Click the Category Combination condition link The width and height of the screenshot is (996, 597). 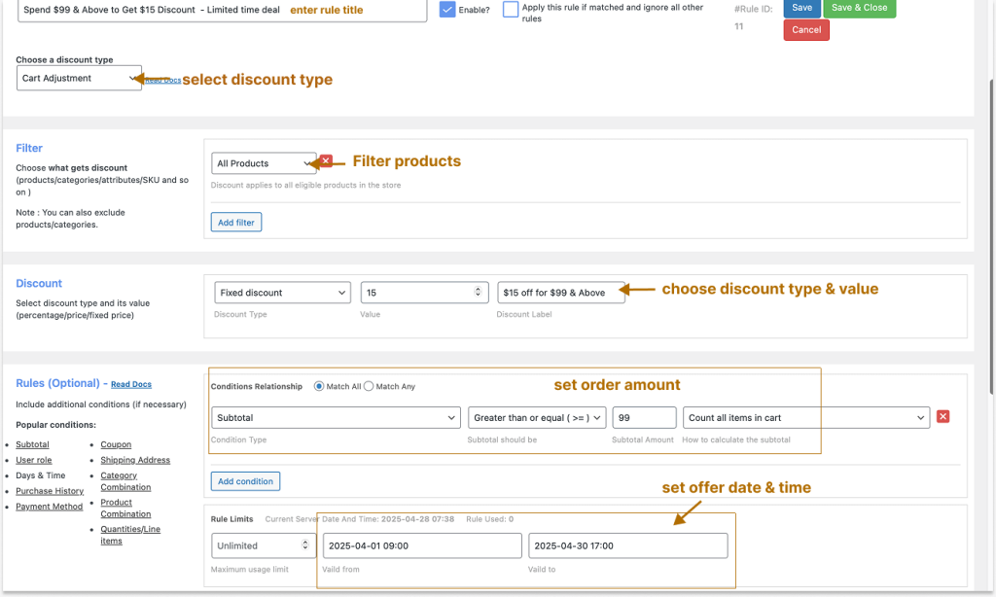click(x=125, y=481)
